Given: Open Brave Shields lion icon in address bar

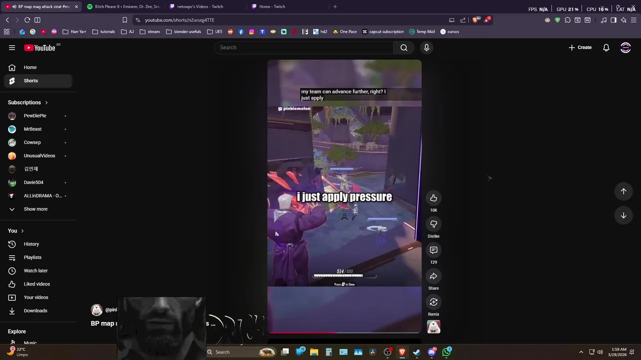Looking at the screenshot, I should pos(475,20).
